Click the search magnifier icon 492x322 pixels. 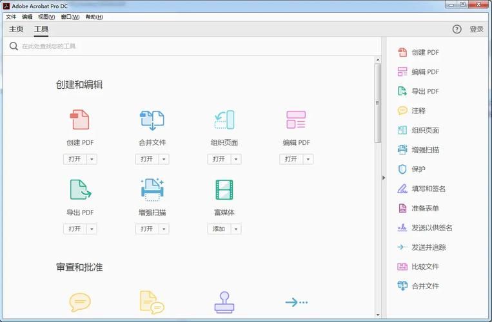pyautogui.click(x=14, y=46)
